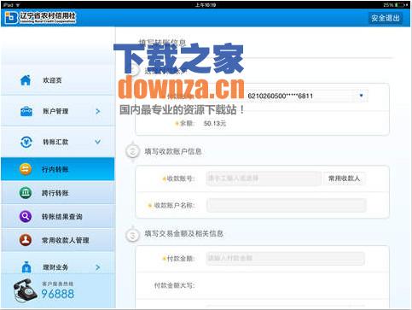
Task: Click the 安全退出 button
Action: point(386,18)
